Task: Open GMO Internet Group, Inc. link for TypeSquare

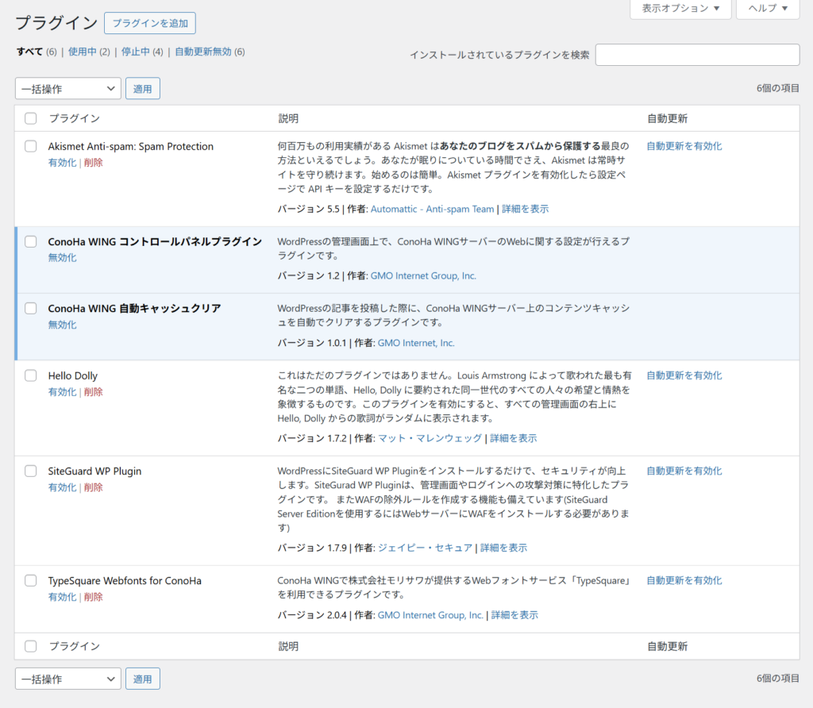Action: pos(430,615)
